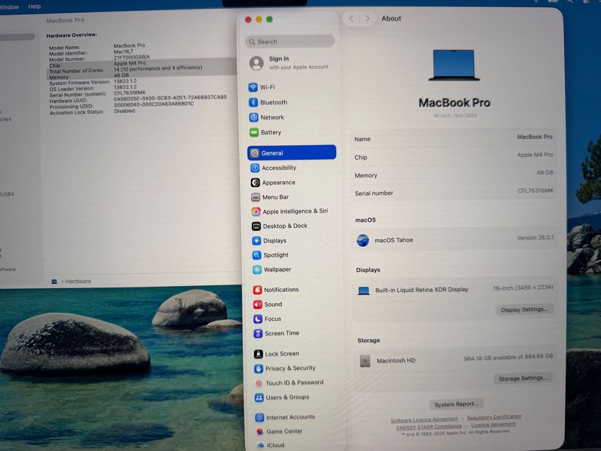
Task: Click the macOS Tahoe logo icon
Action: [x=363, y=240]
